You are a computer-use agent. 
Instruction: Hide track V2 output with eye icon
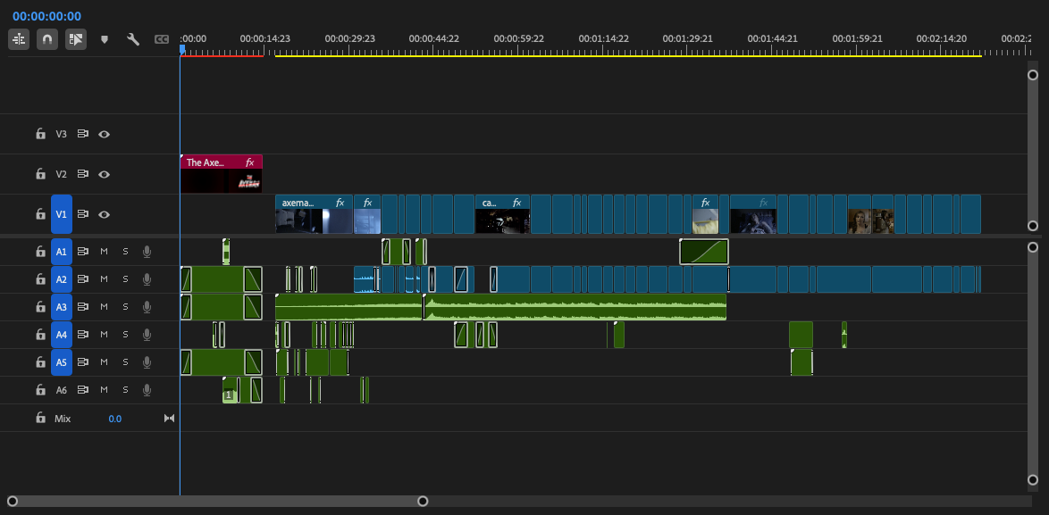[104, 174]
